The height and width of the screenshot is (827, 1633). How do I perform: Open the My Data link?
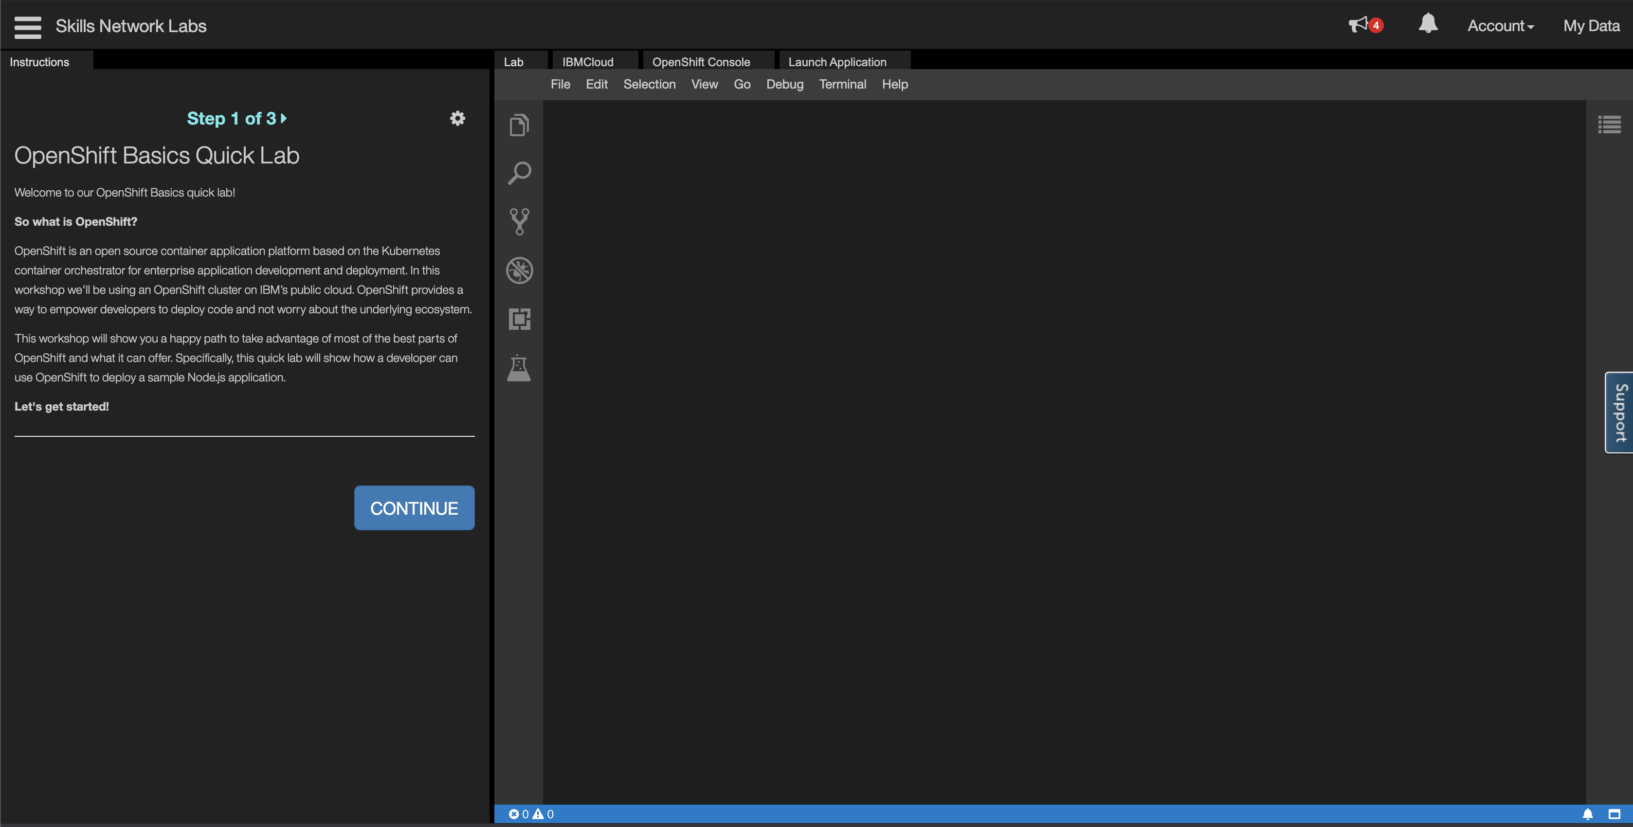[x=1591, y=26]
